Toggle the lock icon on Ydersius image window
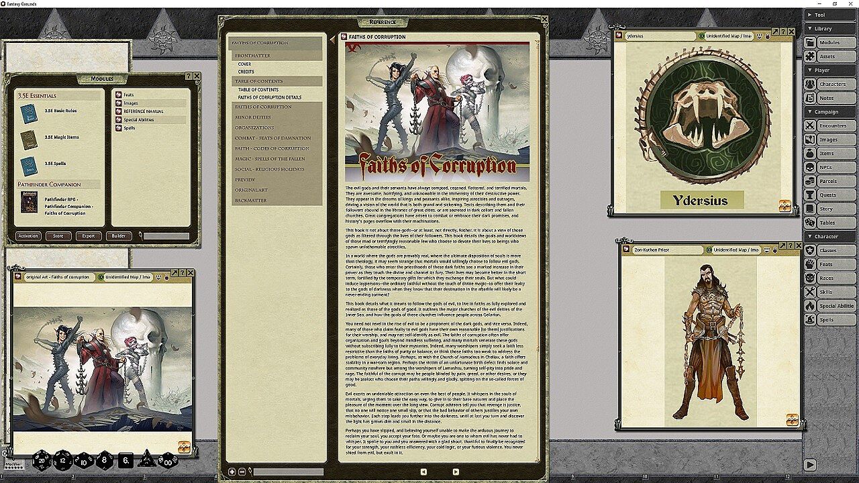The width and height of the screenshot is (859, 483). (768, 36)
